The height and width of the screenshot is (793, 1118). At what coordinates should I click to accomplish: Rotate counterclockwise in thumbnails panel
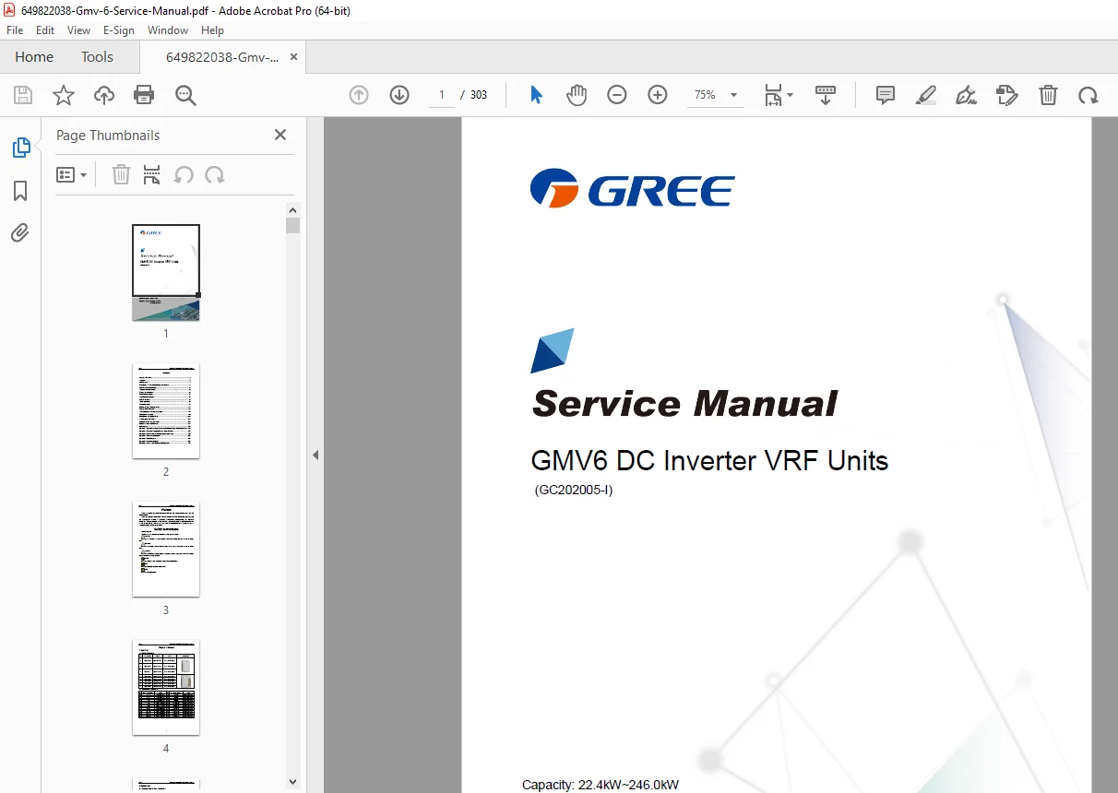[184, 174]
